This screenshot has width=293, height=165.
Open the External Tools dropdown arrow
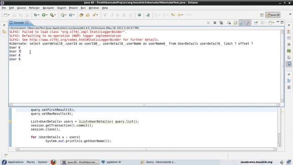[55, 15]
